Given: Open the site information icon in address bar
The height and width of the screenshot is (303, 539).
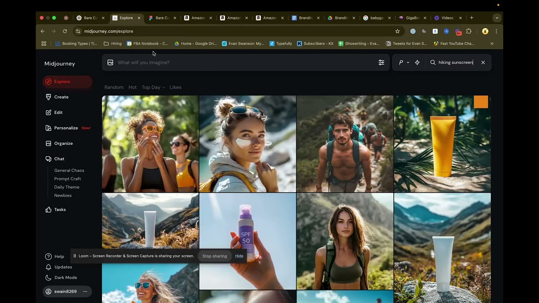Looking at the screenshot, I should click(x=77, y=31).
